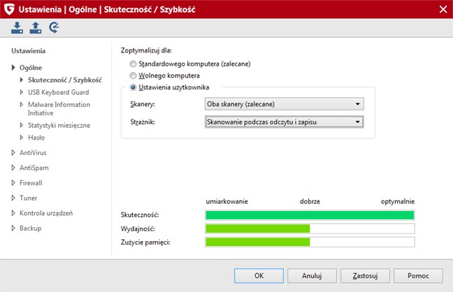This screenshot has height=292, width=453.
Task: Open Skuteczność / Szybkość settings page
Action: 65,80
